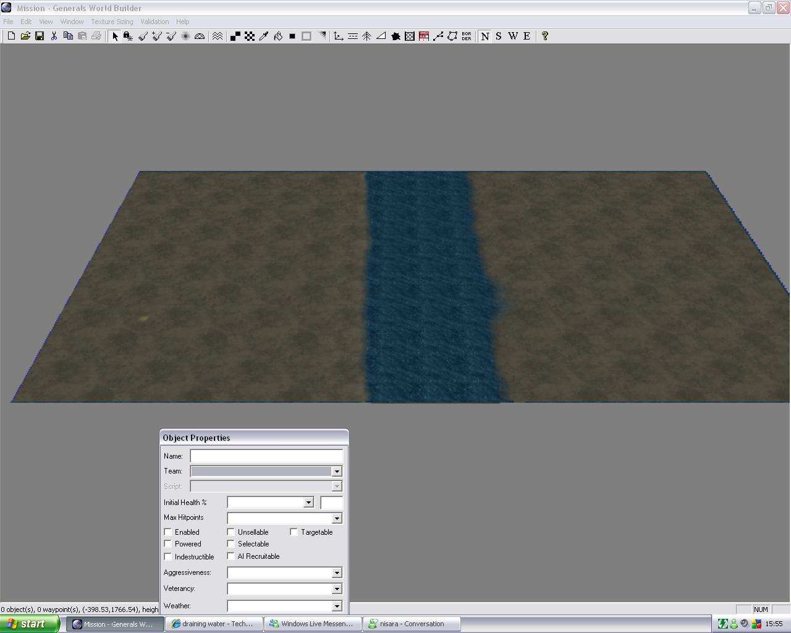Open the Validation menu
The height and width of the screenshot is (633, 791).
[154, 22]
